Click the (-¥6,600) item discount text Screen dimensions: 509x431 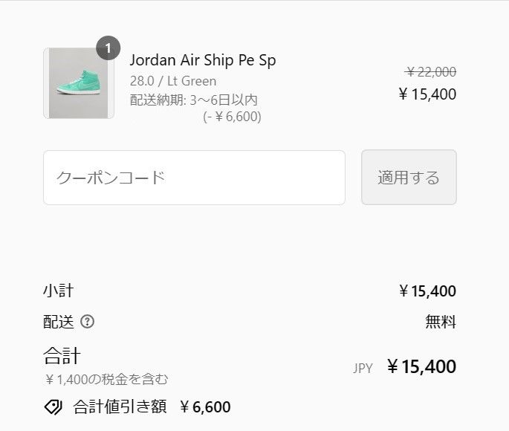(232, 117)
